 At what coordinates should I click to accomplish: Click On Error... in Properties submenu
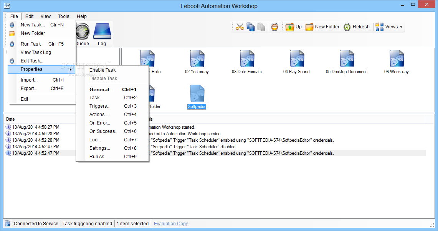point(112,123)
